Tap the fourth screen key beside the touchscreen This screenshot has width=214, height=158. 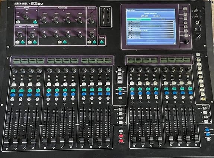pos(185,23)
